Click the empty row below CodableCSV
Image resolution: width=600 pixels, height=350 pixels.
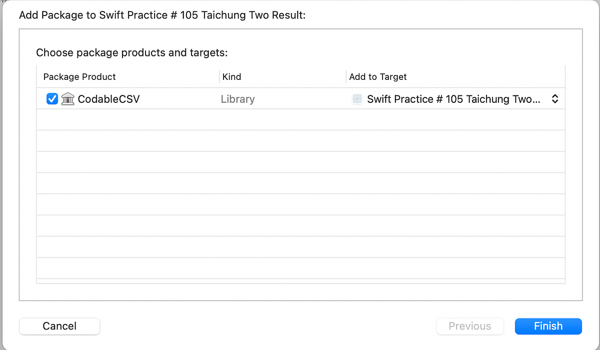(x=300, y=119)
